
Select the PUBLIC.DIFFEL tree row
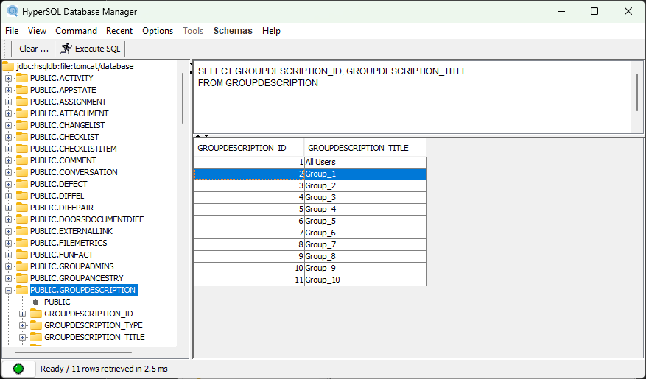(x=57, y=196)
